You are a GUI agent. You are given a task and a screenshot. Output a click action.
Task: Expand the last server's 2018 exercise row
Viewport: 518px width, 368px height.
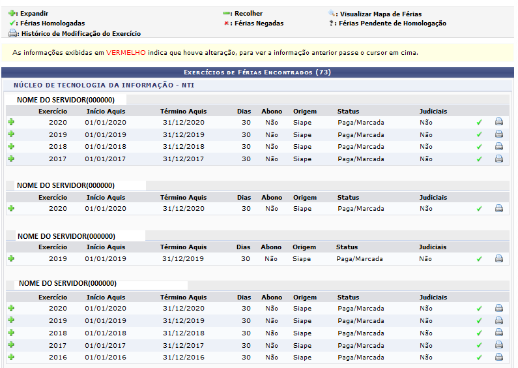10,333
